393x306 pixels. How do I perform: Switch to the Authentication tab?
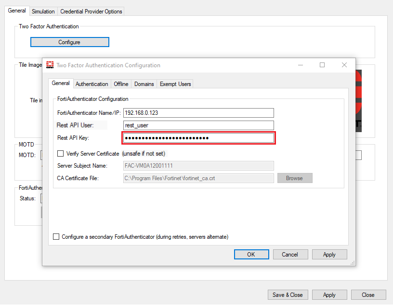[92, 84]
